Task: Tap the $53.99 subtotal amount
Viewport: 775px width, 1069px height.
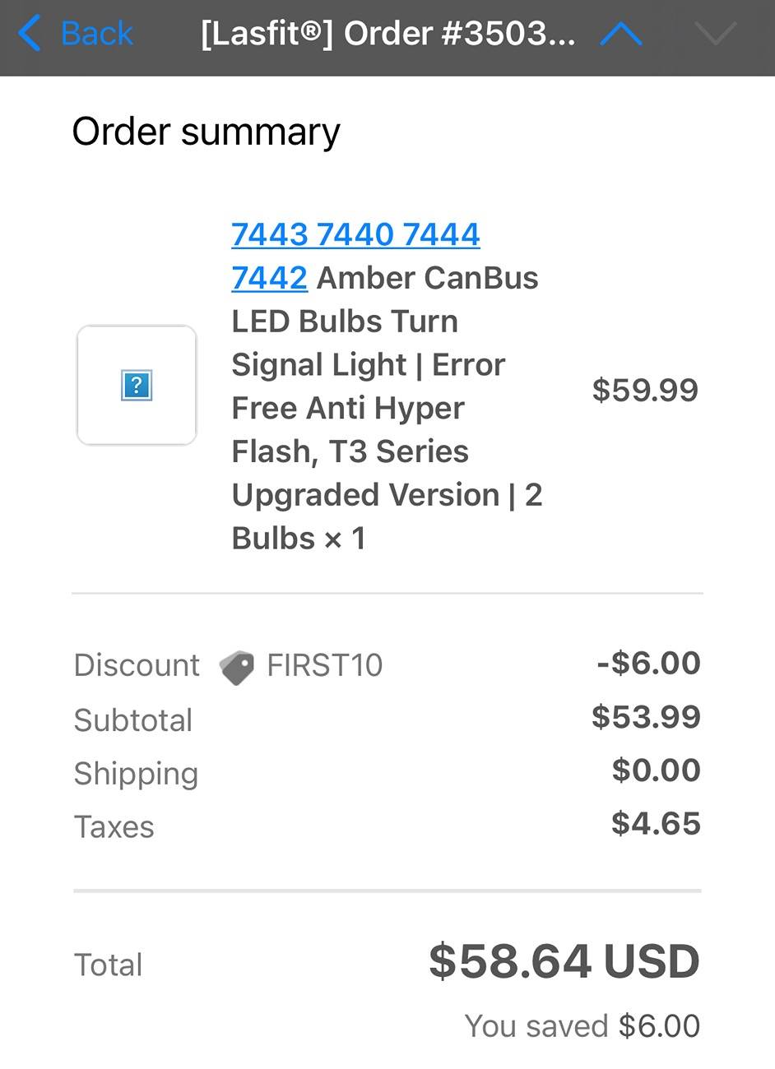Action: coord(646,717)
